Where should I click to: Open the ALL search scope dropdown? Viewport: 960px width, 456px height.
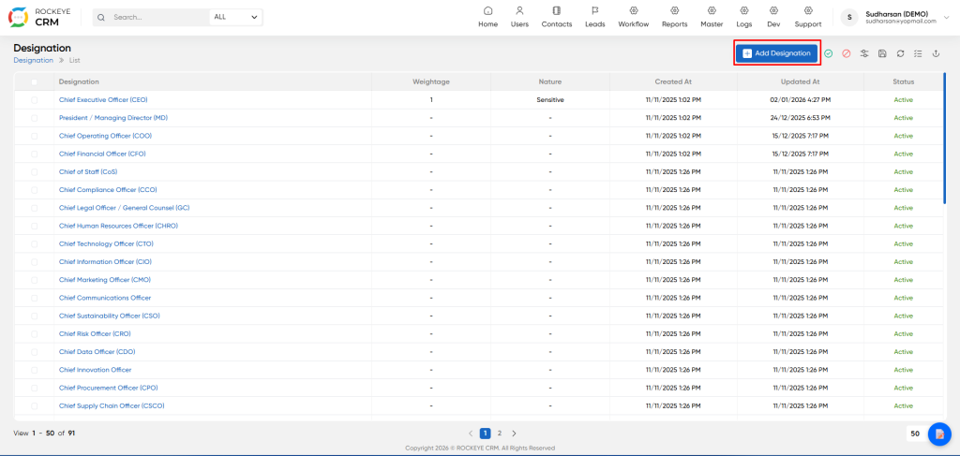click(x=235, y=17)
